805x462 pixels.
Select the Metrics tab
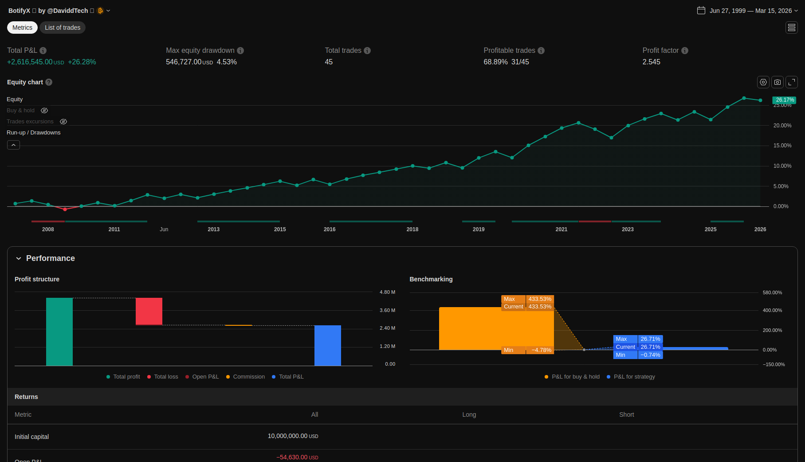pos(22,28)
